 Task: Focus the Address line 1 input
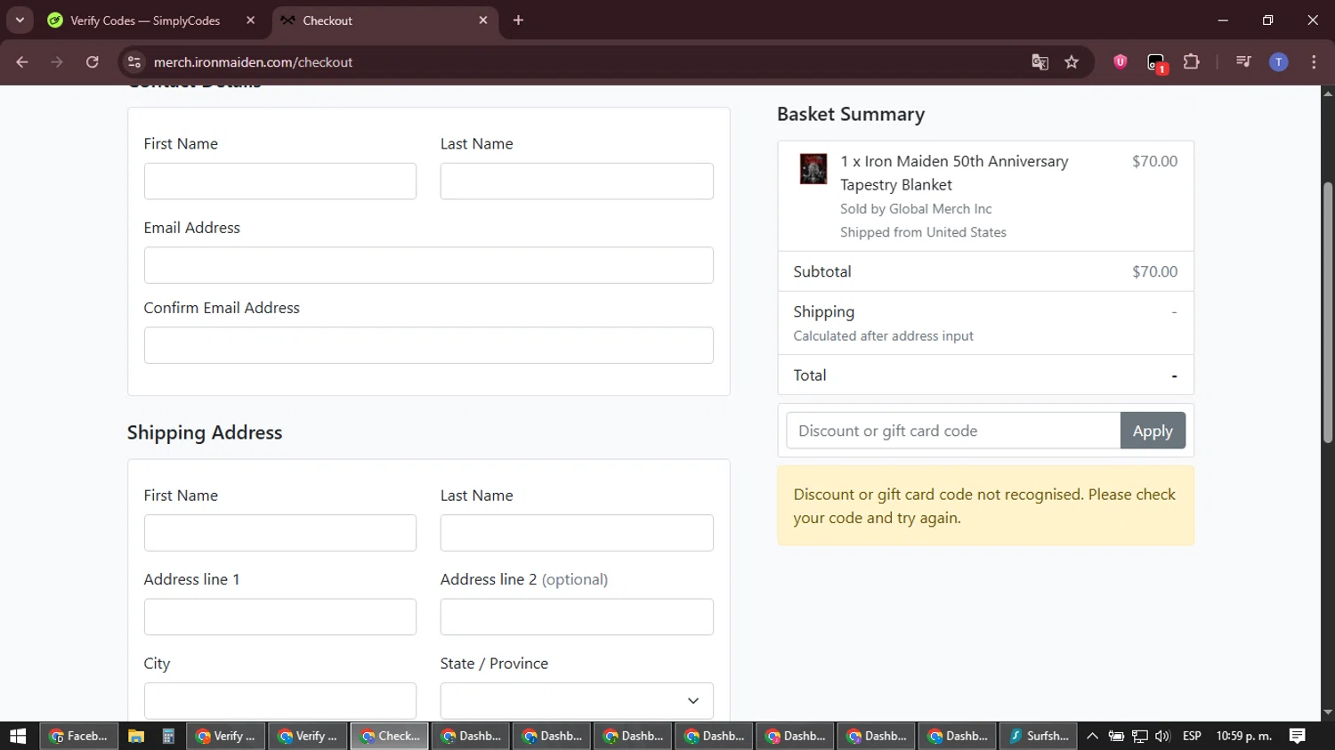280,617
